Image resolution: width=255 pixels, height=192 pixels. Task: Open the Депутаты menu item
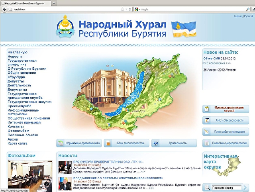[16, 81]
